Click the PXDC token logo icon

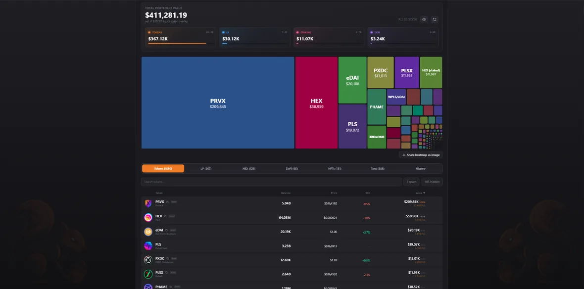[148, 260]
